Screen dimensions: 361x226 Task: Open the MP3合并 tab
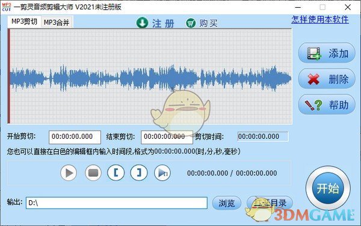pyautogui.click(x=57, y=22)
